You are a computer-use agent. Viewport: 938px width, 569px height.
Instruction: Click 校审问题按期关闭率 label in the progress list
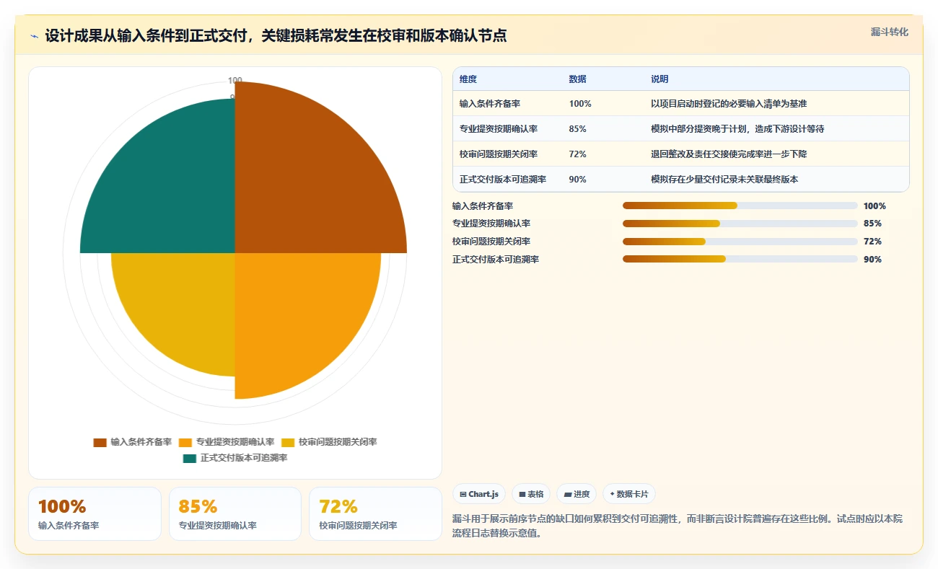pos(491,242)
